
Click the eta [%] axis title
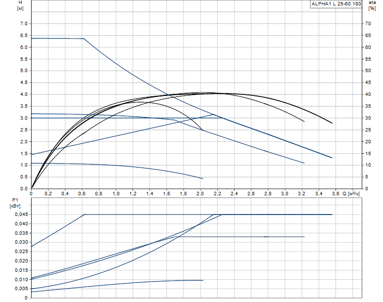pyautogui.click(x=372, y=5)
